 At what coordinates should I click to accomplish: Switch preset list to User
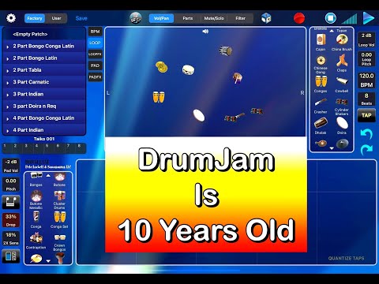pyautogui.click(x=56, y=18)
